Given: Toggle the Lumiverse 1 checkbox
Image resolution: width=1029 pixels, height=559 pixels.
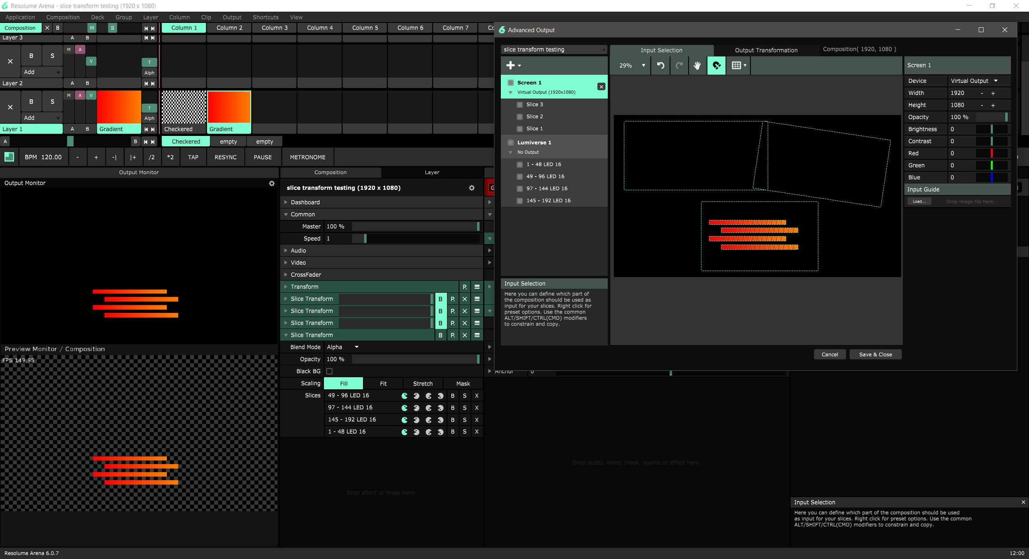Looking at the screenshot, I should (510, 142).
